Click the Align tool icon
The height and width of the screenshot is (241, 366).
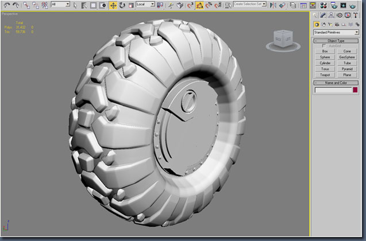(282, 5)
